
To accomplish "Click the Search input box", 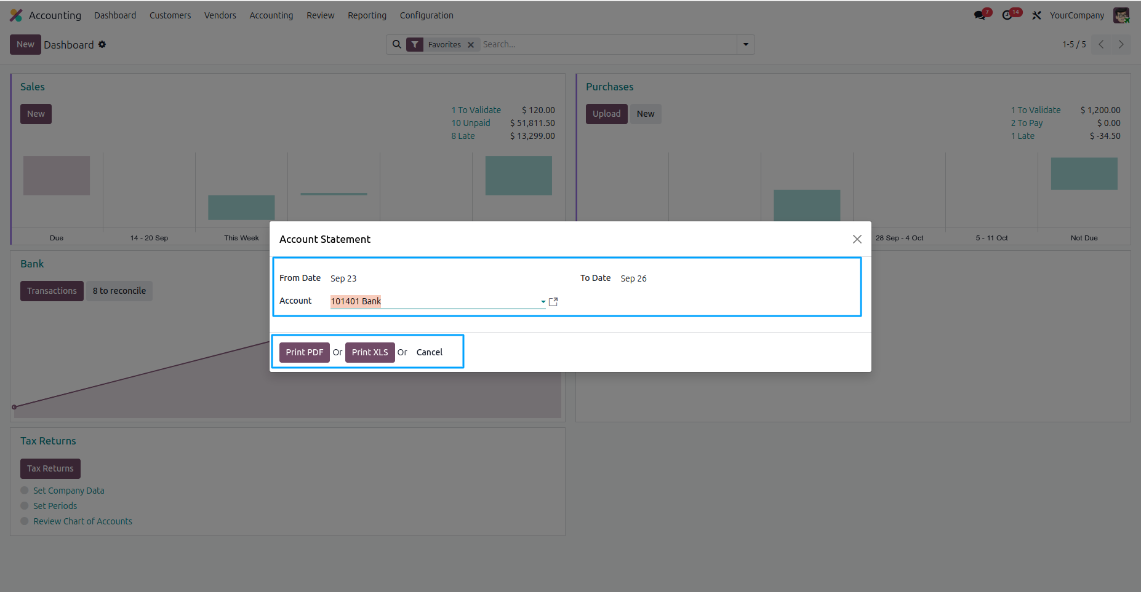I will point(608,44).
